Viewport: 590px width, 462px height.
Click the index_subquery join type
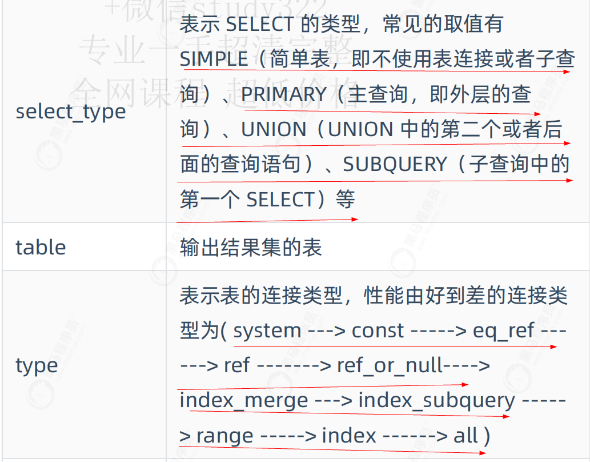(436, 401)
